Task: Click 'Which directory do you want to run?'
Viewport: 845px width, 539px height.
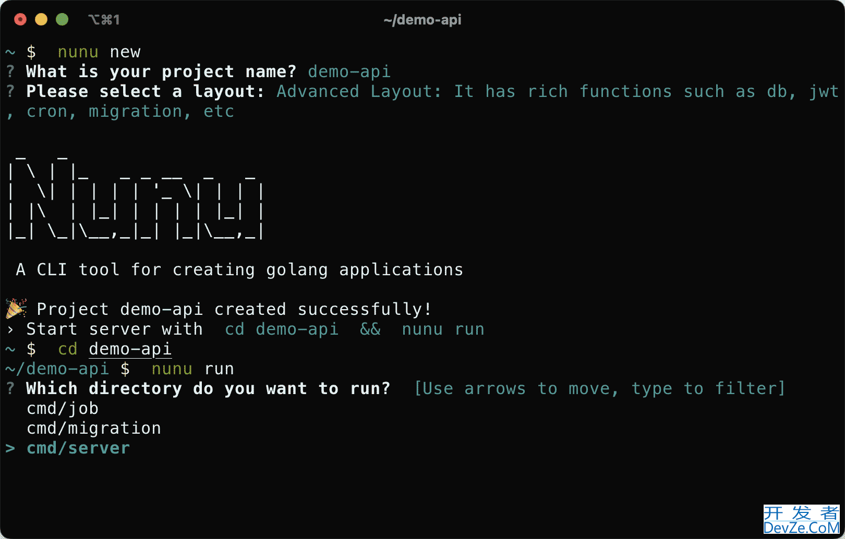Action: [x=208, y=388]
